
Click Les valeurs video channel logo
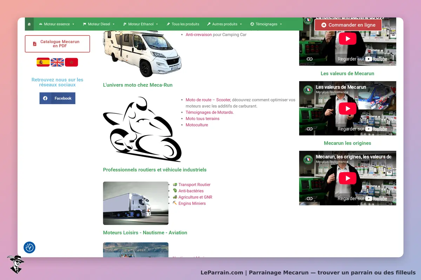[308, 90]
